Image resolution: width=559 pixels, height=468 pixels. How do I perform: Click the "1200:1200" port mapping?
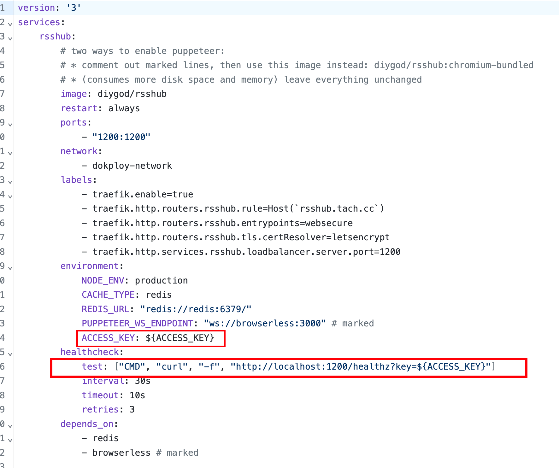(x=121, y=137)
